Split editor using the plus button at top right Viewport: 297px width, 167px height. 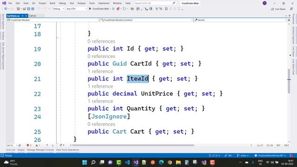coord(289,20)
